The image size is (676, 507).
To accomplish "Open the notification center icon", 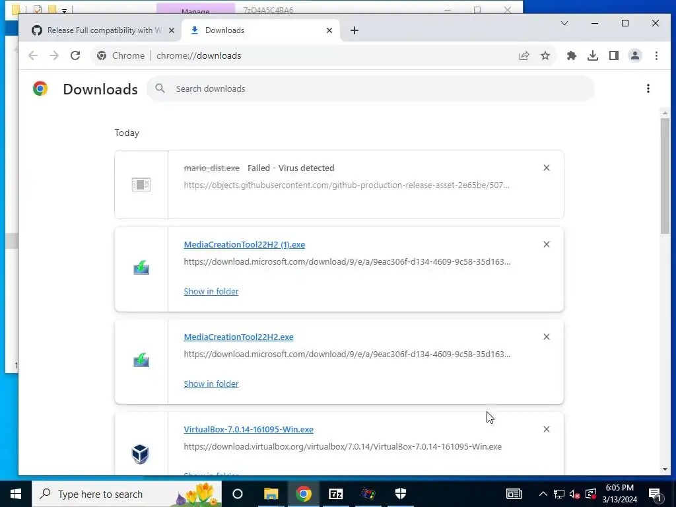I will pos(655,494).
